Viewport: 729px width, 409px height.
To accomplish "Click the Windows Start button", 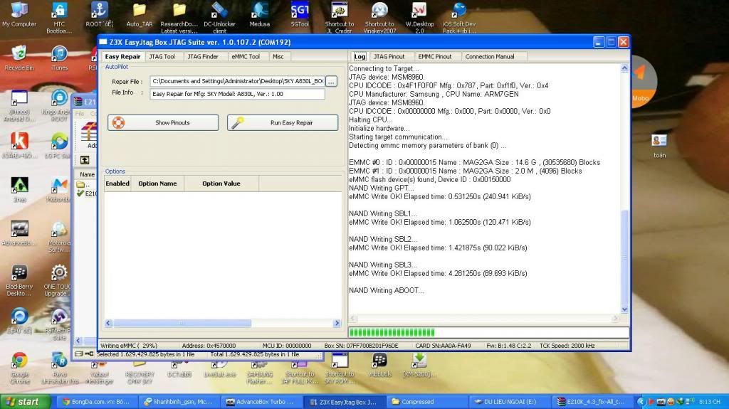I will point(26,402).
